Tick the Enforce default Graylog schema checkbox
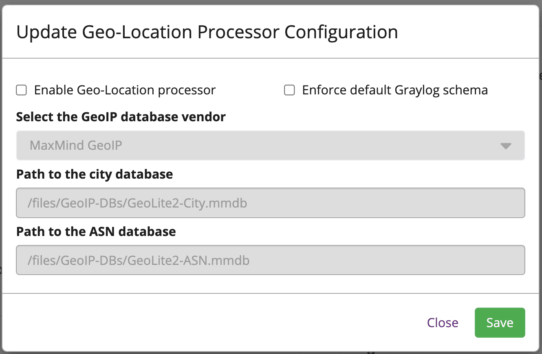 [x=289, y=90]
